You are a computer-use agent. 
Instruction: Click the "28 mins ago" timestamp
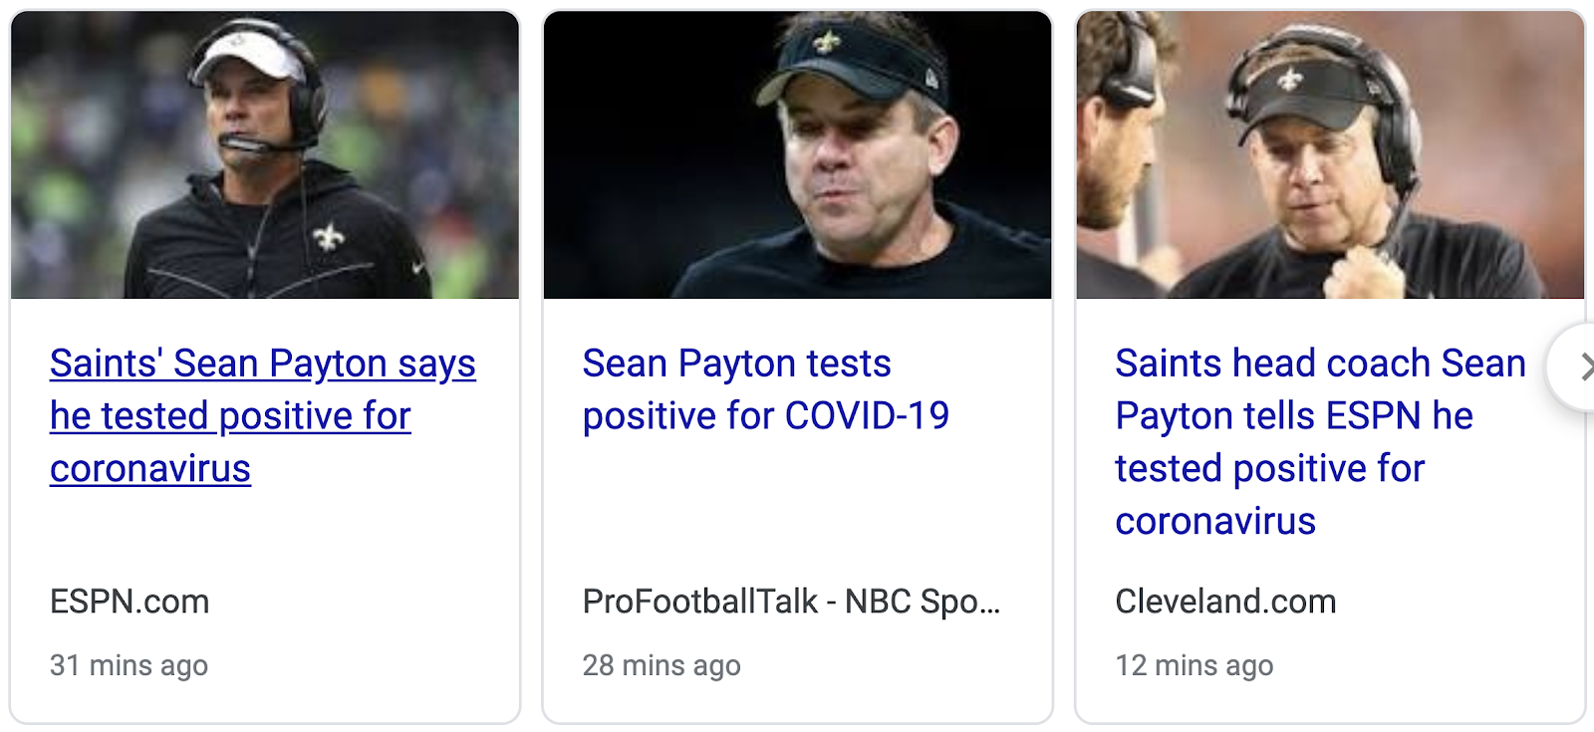[662, 665]
